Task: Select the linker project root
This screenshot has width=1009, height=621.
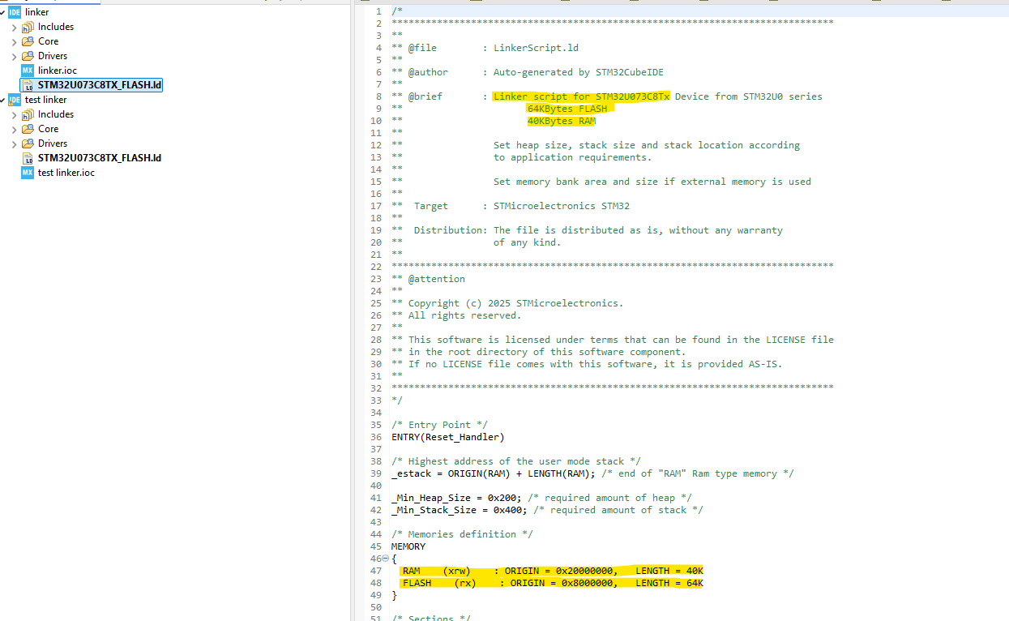Action: click(36, 12)
